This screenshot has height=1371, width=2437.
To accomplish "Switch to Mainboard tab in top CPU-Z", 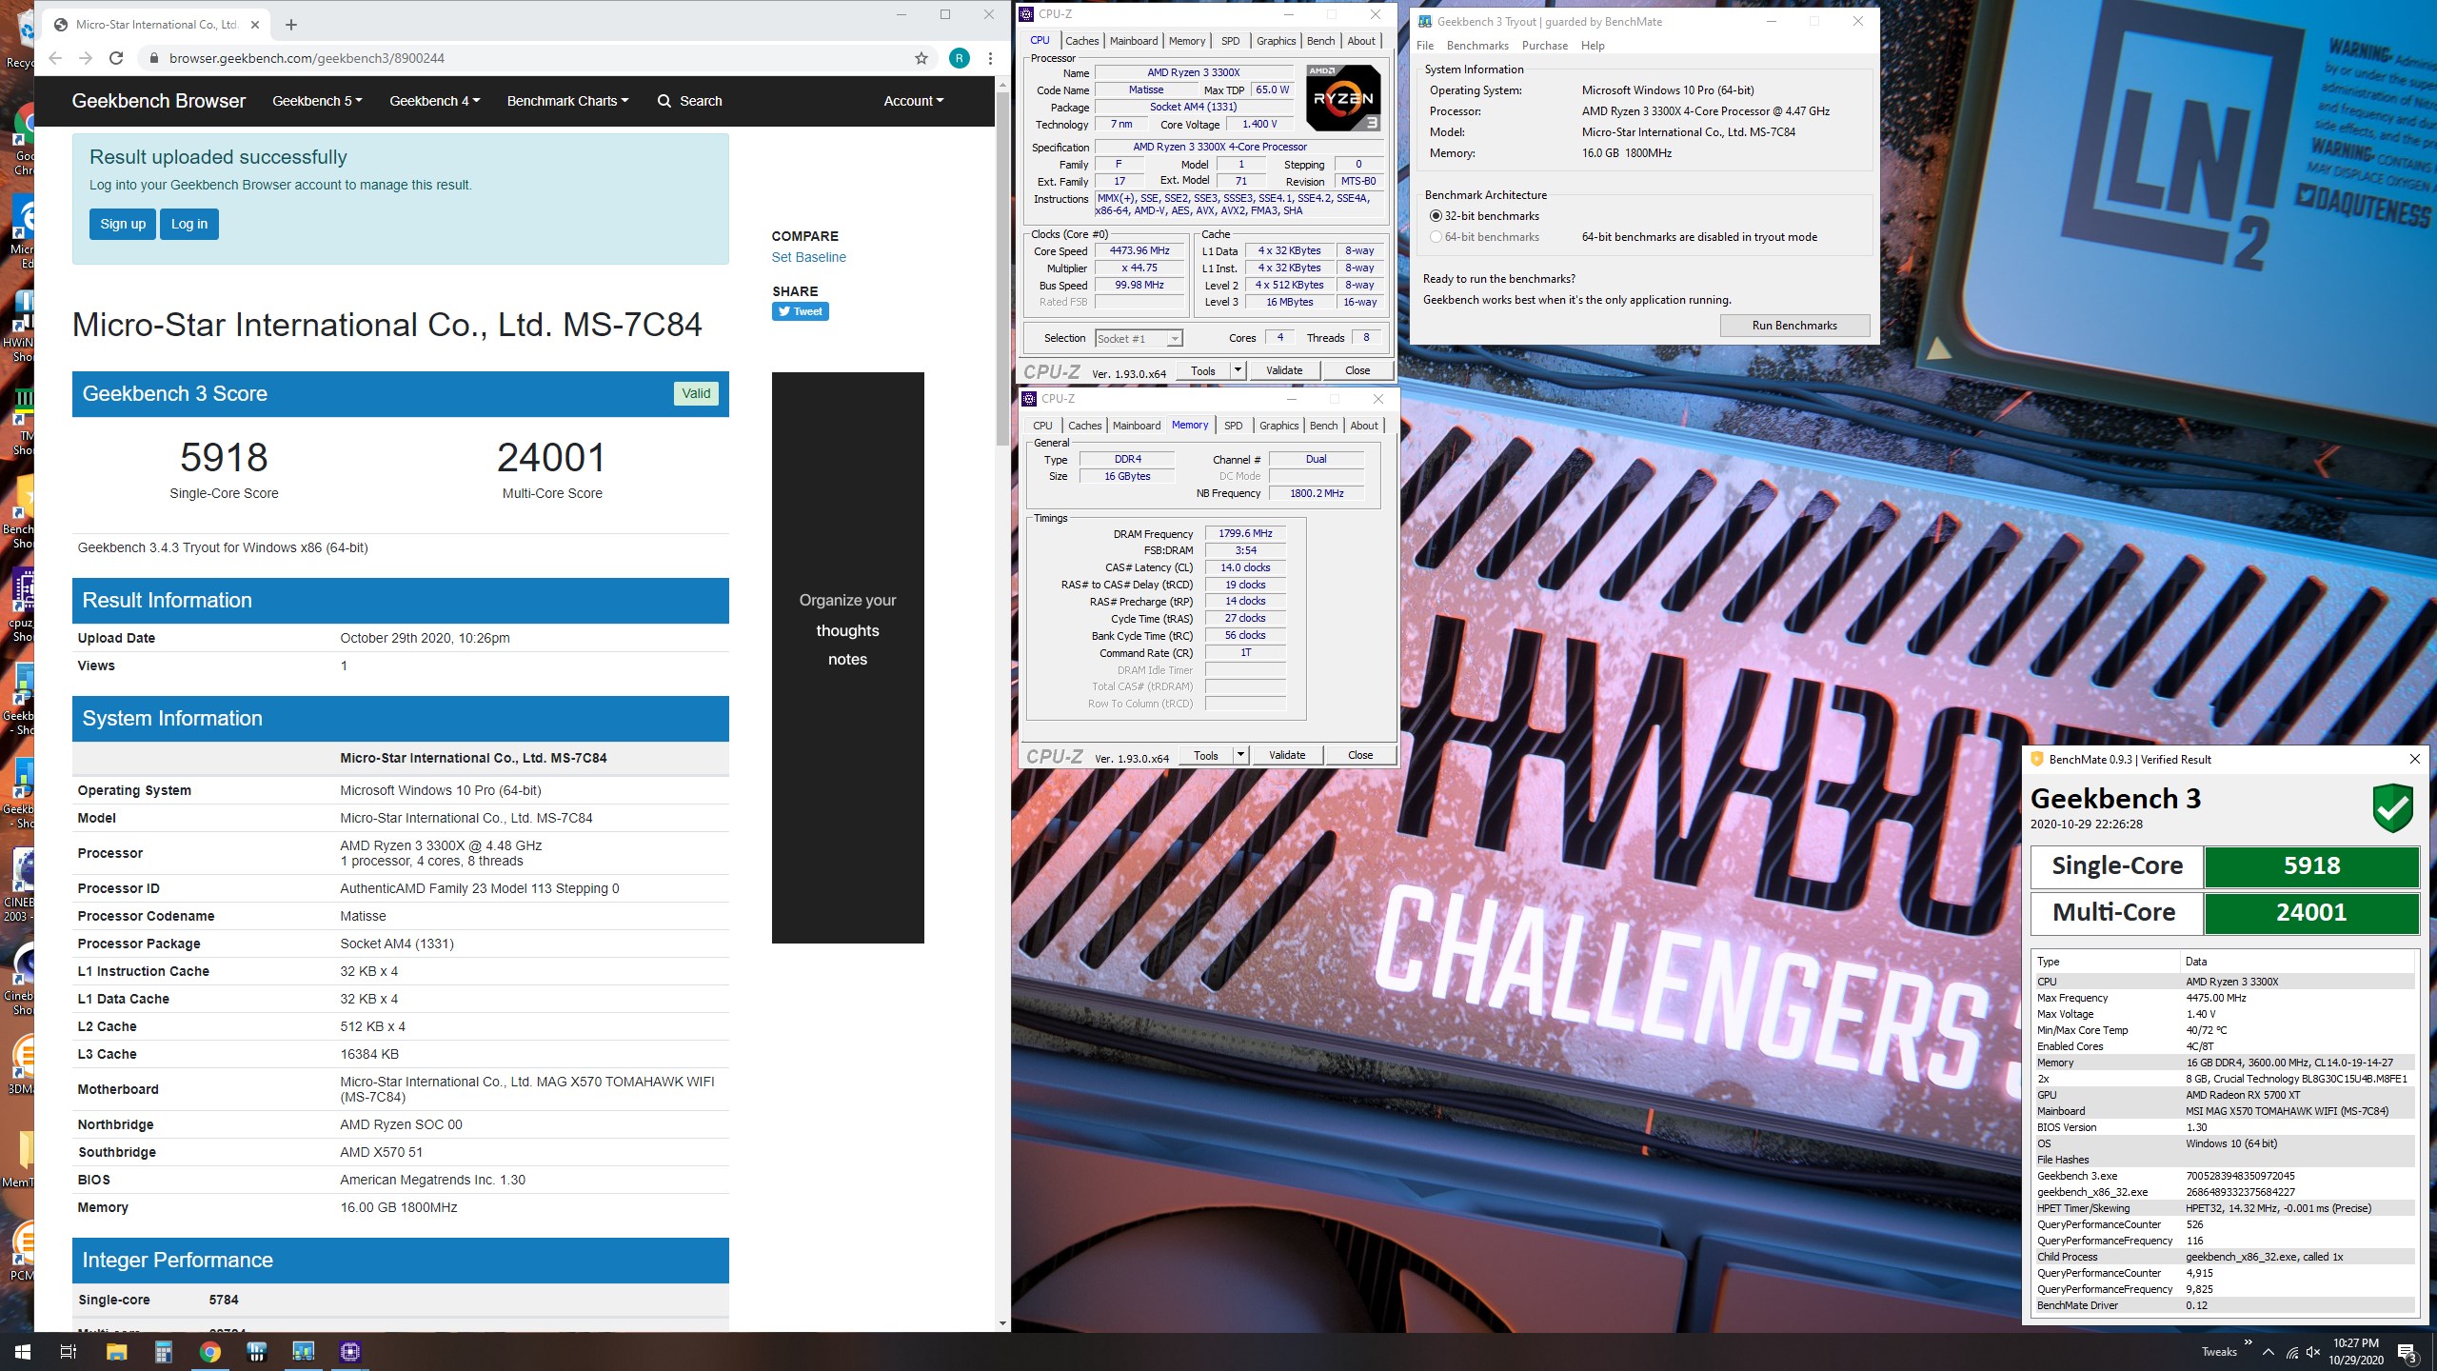I will [1134, 41].
